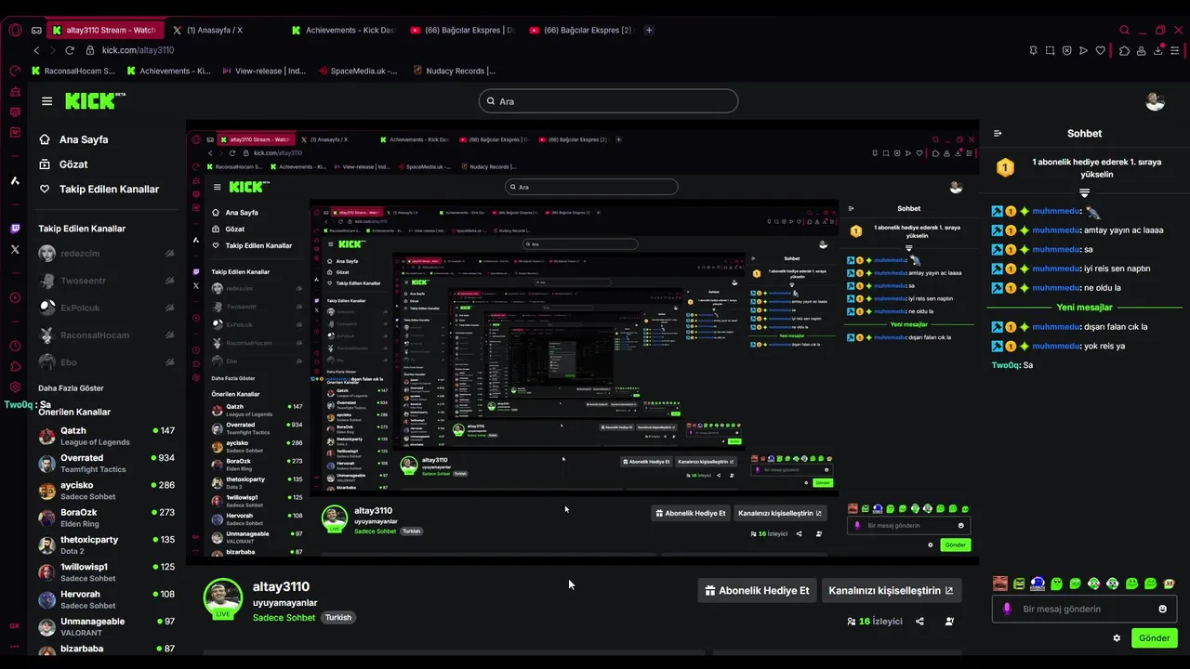
Task: Click the Sadece Sohbet category link
Action: [x=284, y=618]
